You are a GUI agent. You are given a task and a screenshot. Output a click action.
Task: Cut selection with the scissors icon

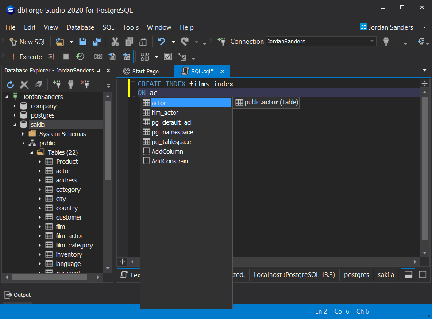pyautogui.click(x=115, y=42)
